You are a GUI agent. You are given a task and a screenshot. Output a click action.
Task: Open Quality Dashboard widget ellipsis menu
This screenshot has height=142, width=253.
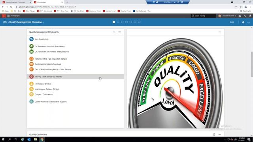220,135
